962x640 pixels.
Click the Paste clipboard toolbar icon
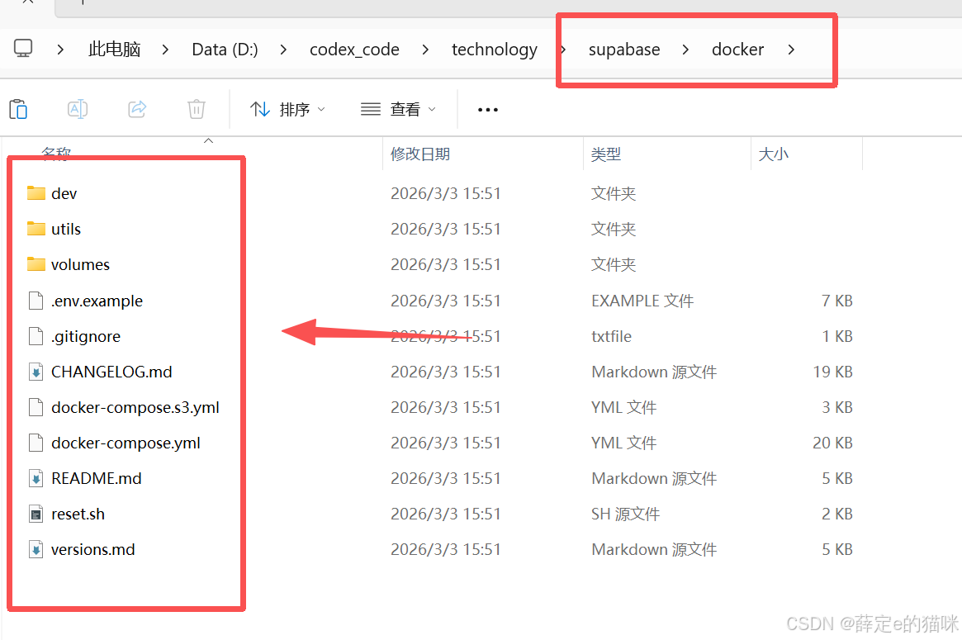(18, 109)
